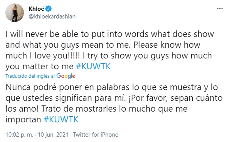
Task: Click 'you matter to me' text line
Action: pos(39,67)
